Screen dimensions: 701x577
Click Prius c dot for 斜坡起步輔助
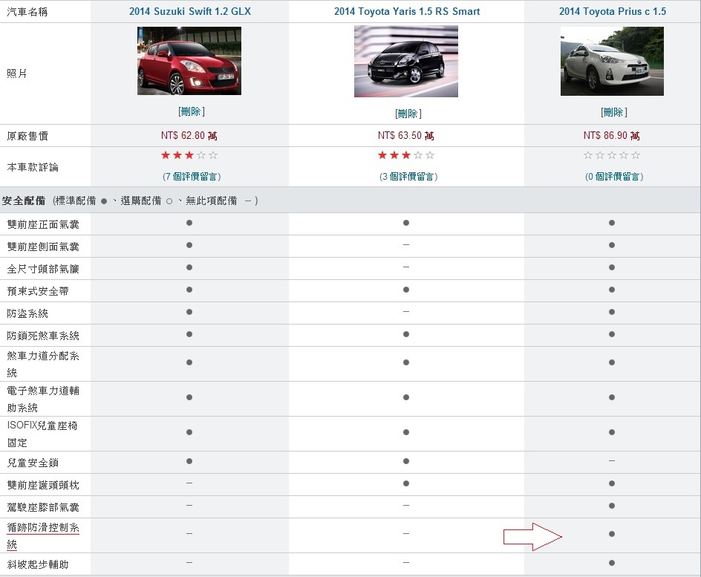tap(612, 563)
